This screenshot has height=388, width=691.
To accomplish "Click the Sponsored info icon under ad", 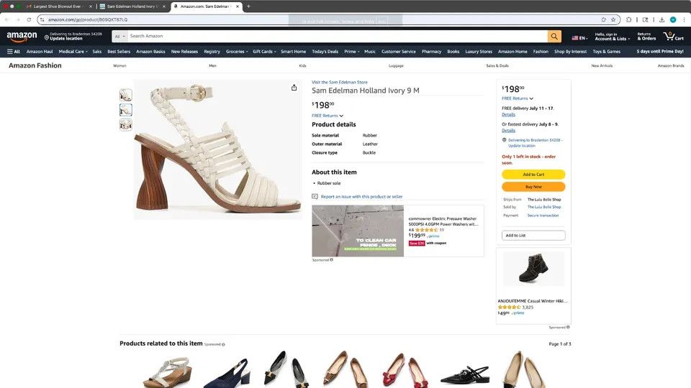I will tap(331, 259).
